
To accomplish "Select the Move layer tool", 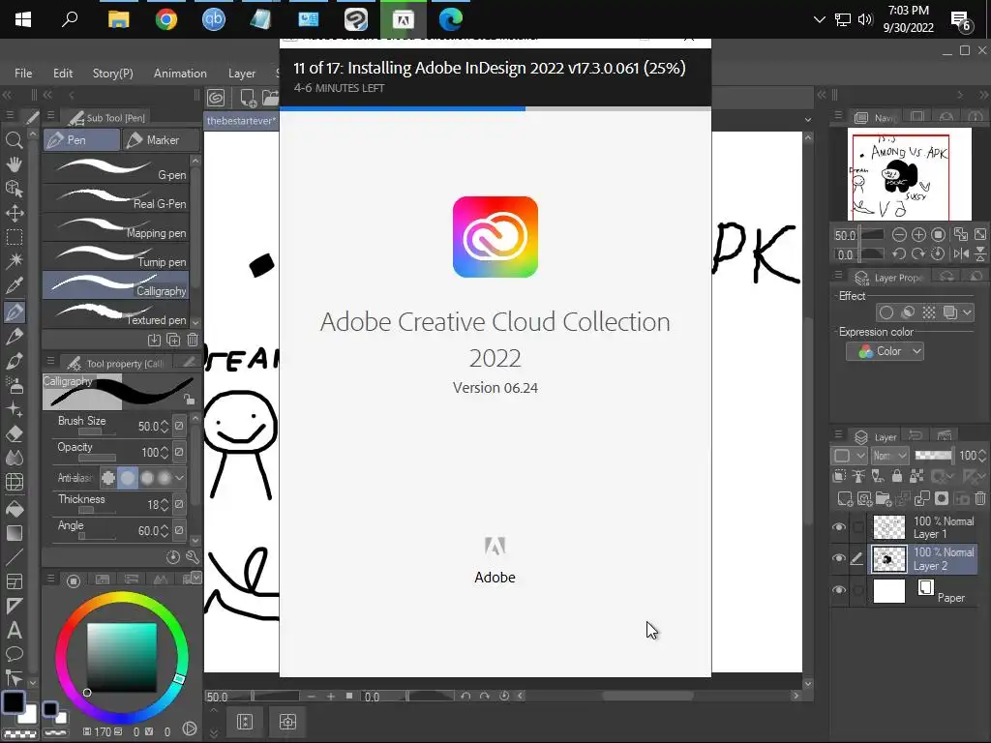I will (x=14, y=213).
